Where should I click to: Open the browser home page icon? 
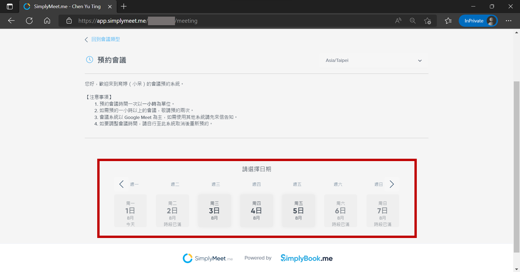click(x=47, y=21)
